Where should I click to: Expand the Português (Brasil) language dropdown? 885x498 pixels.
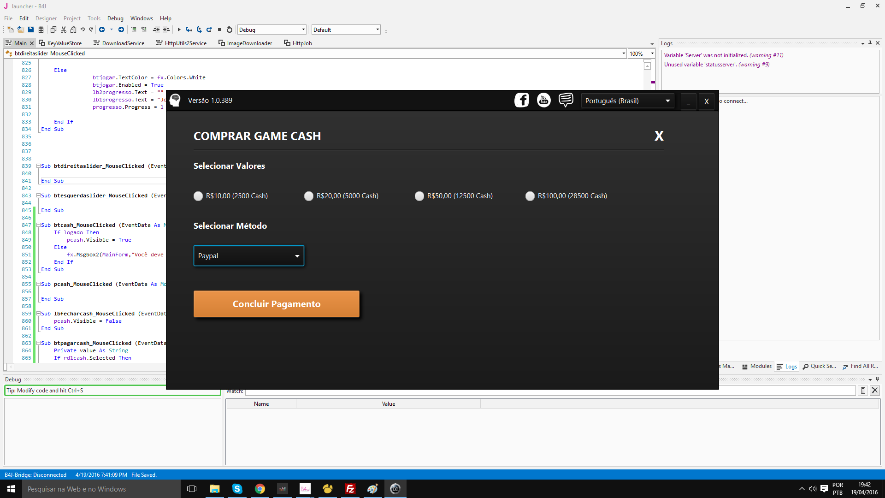627,101
